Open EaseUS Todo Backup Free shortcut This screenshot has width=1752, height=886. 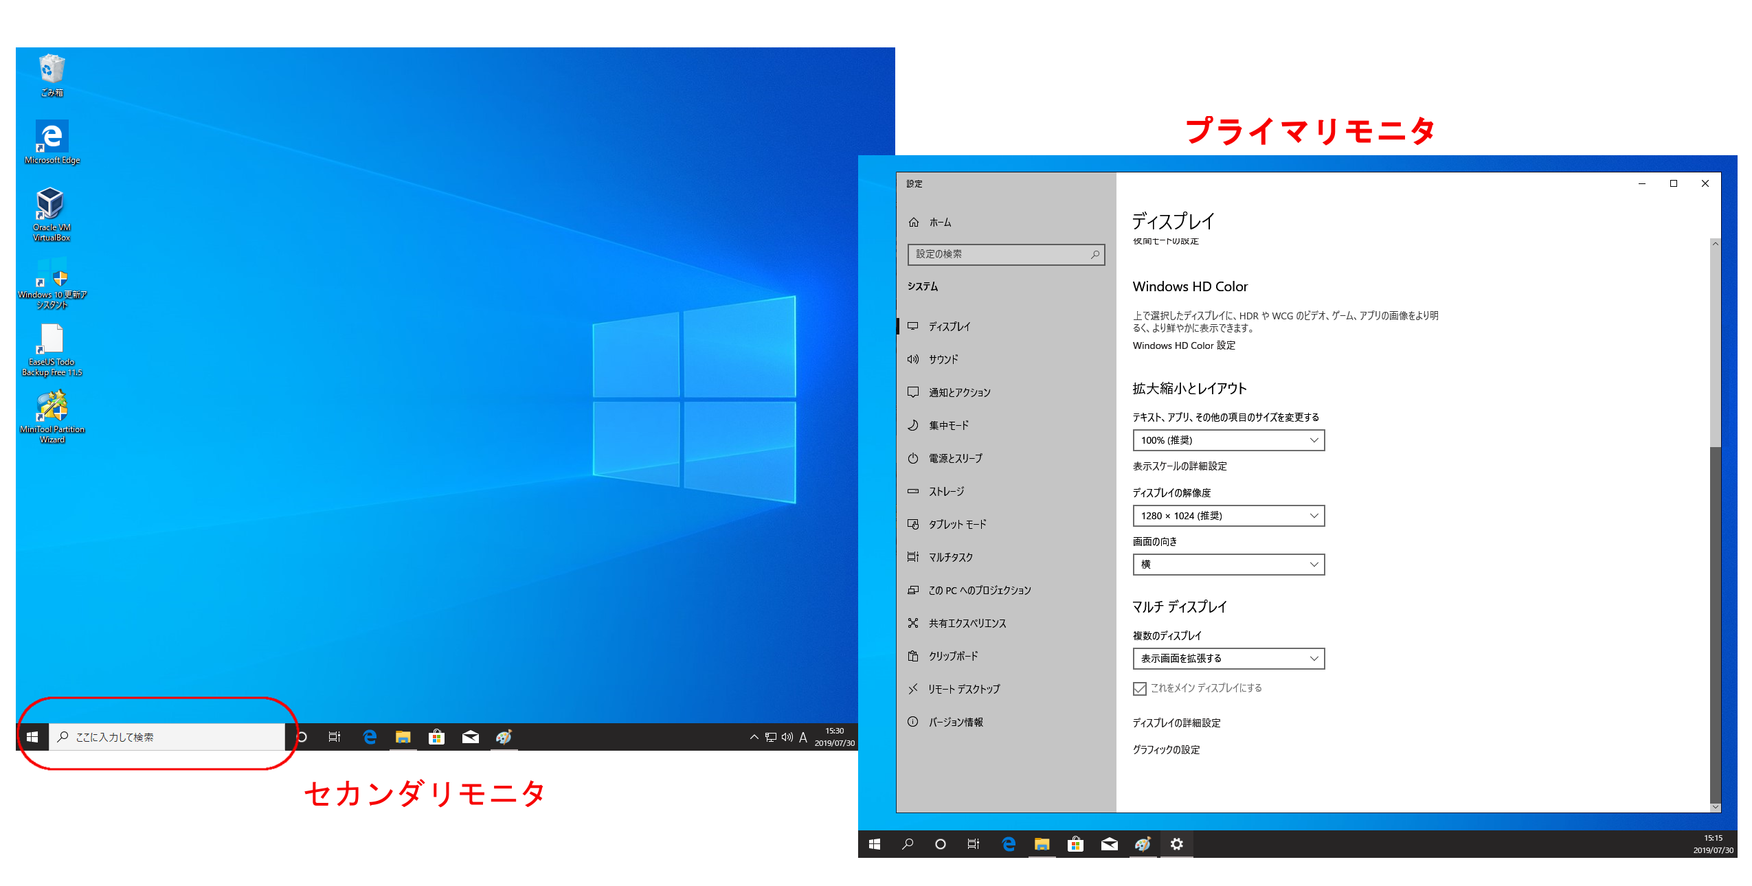tap(52, 339)
